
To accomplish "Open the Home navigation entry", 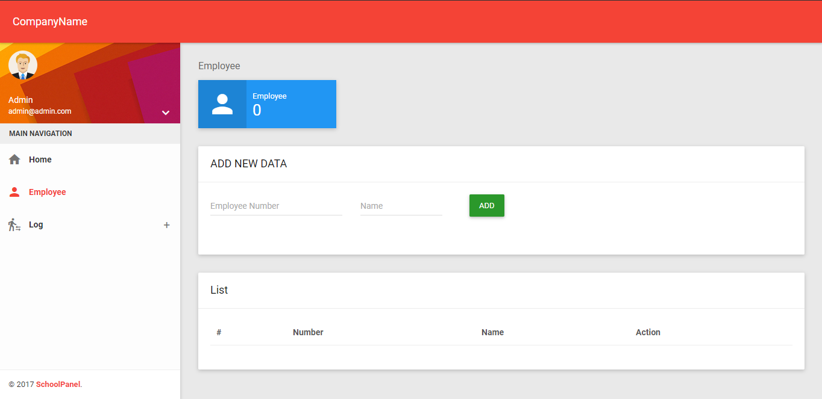I will (x=40, y=159).
